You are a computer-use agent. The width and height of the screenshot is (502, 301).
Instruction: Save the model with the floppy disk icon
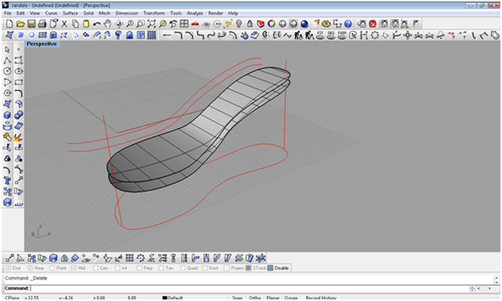click(31, 24)
